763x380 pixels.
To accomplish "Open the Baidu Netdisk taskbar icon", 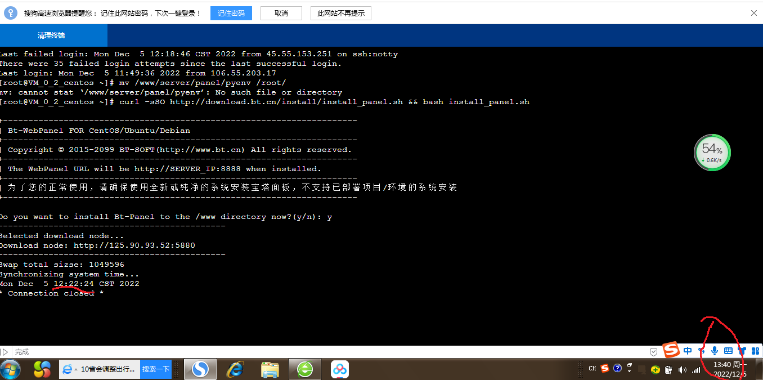I will 340,369.
